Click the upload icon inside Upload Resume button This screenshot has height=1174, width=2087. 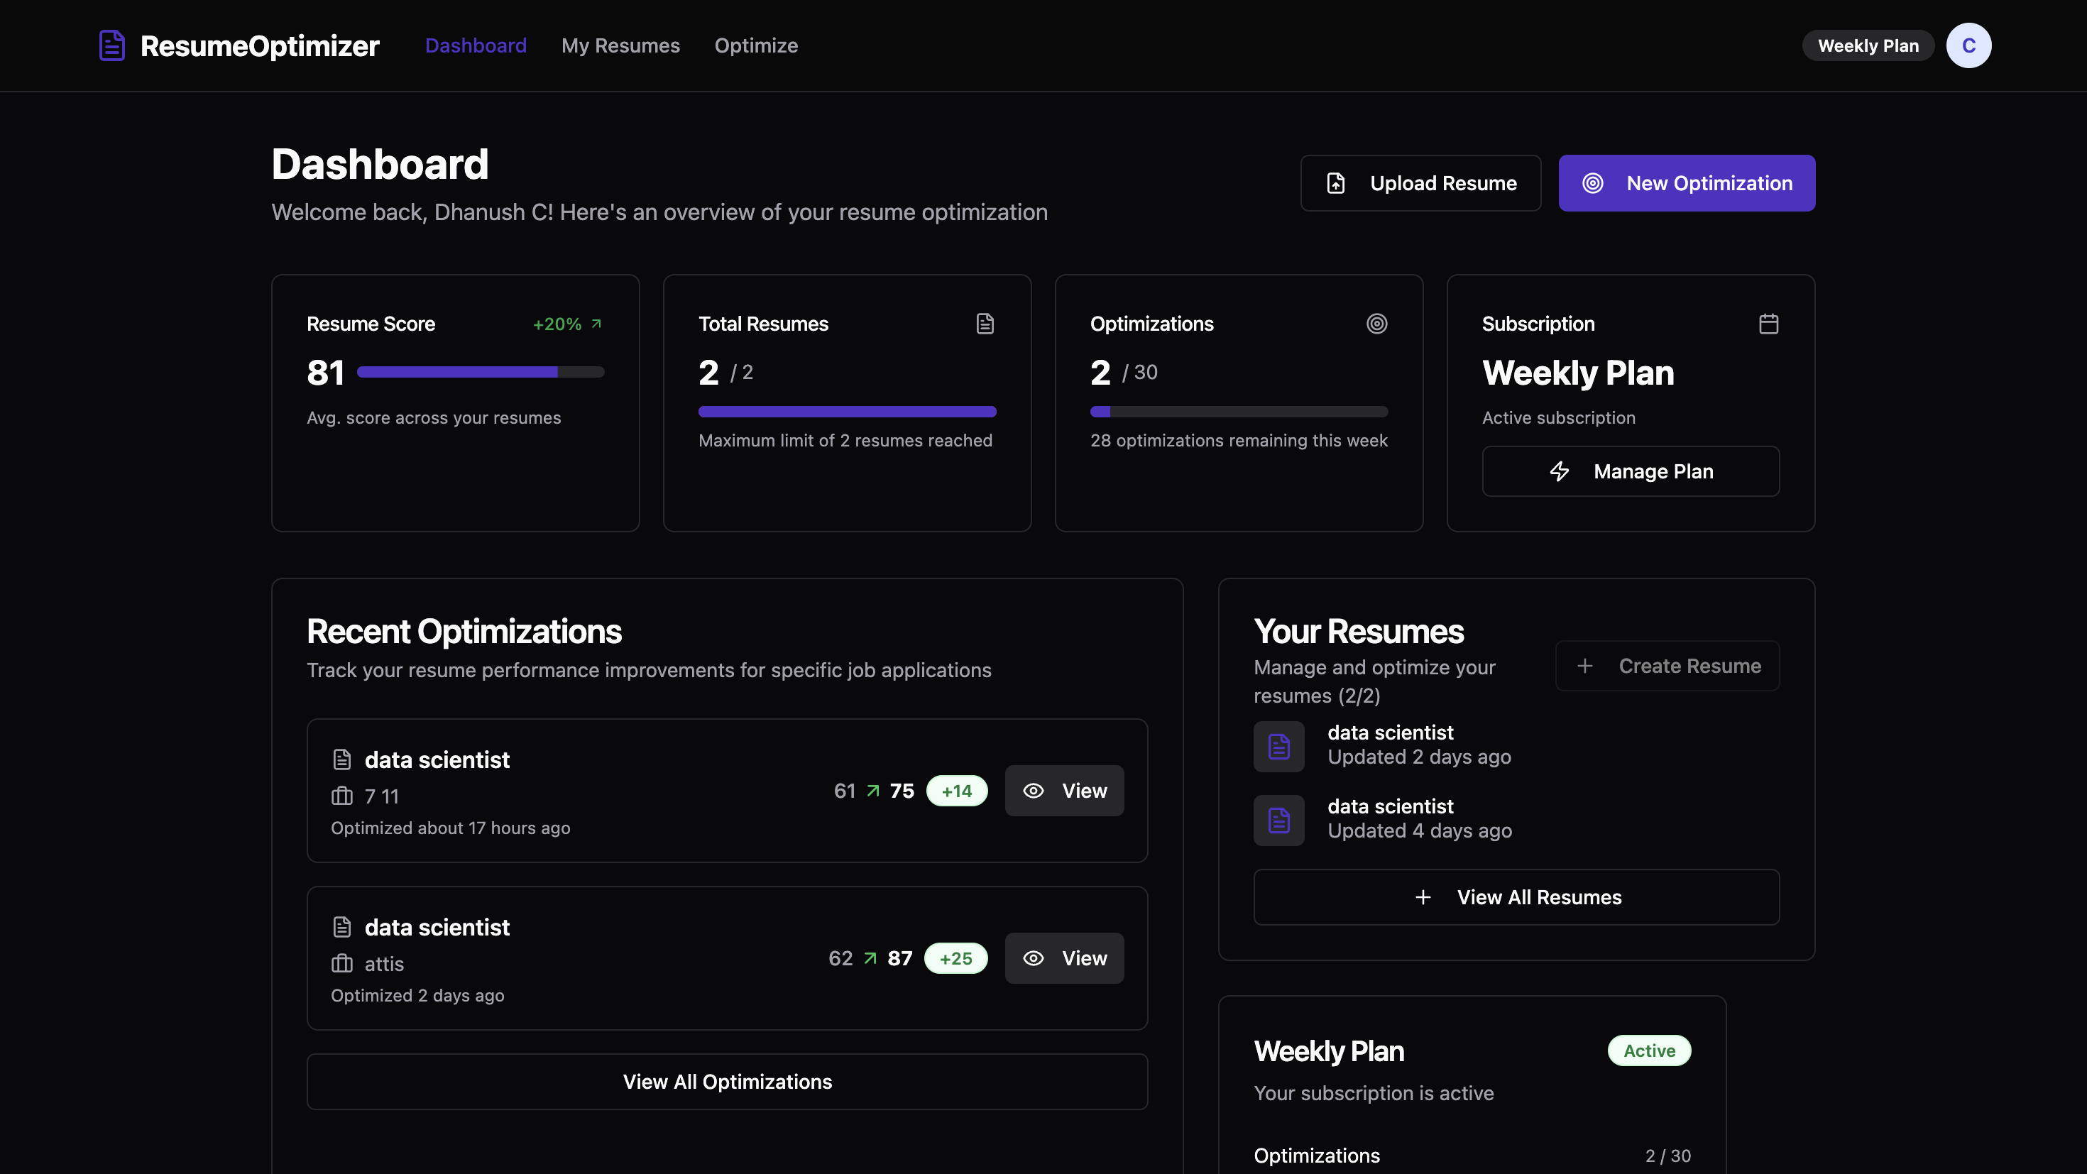pyautogui.click(x=1337, y=182)
